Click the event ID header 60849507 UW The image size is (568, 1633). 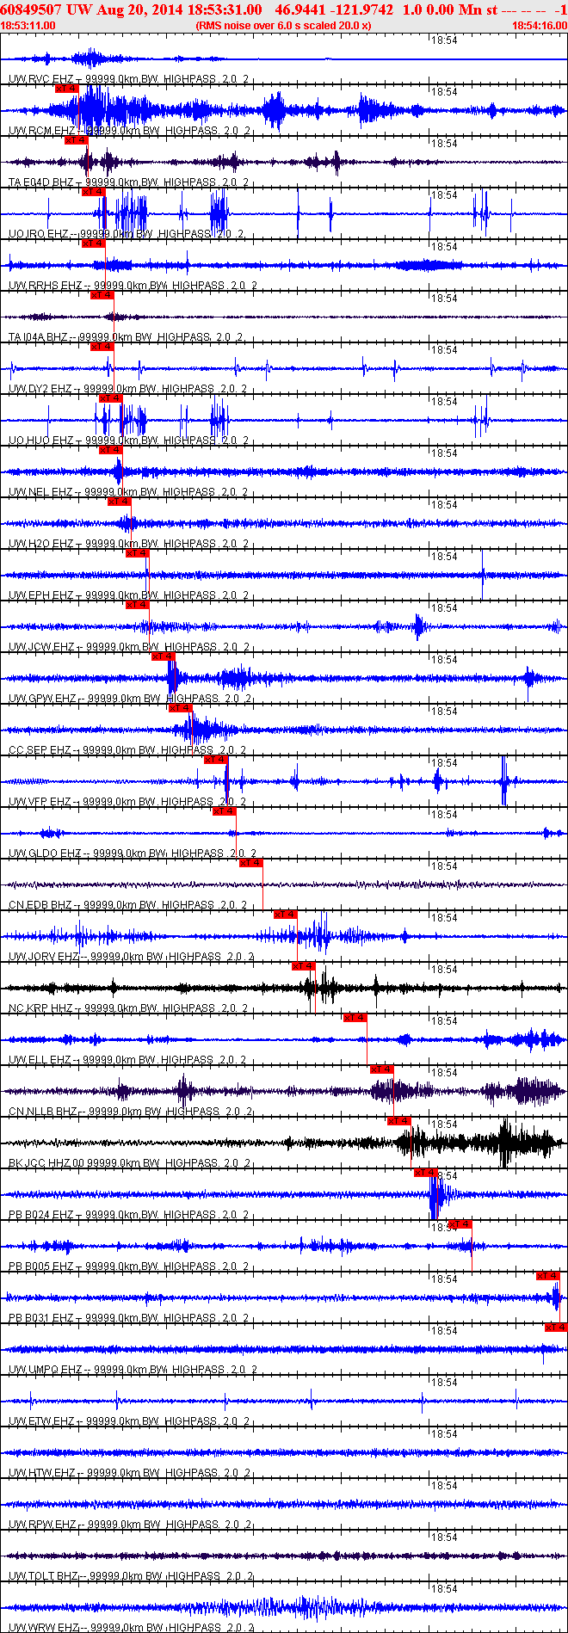click(45, 9)
